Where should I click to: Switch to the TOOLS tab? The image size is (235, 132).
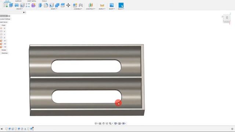pos(44,1)
